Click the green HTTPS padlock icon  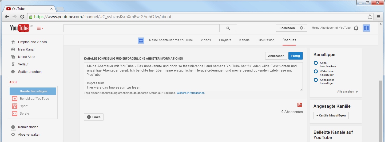coord(31,17)
